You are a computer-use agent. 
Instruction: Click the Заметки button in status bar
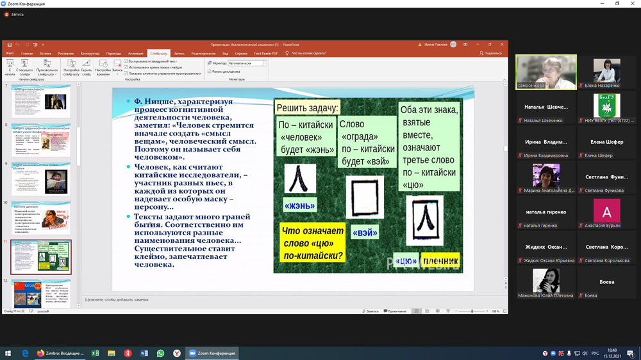tap(370, 311)
